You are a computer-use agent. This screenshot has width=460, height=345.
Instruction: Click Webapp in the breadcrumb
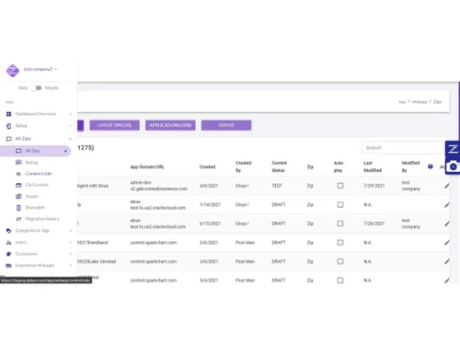click(x=420, y=102)
